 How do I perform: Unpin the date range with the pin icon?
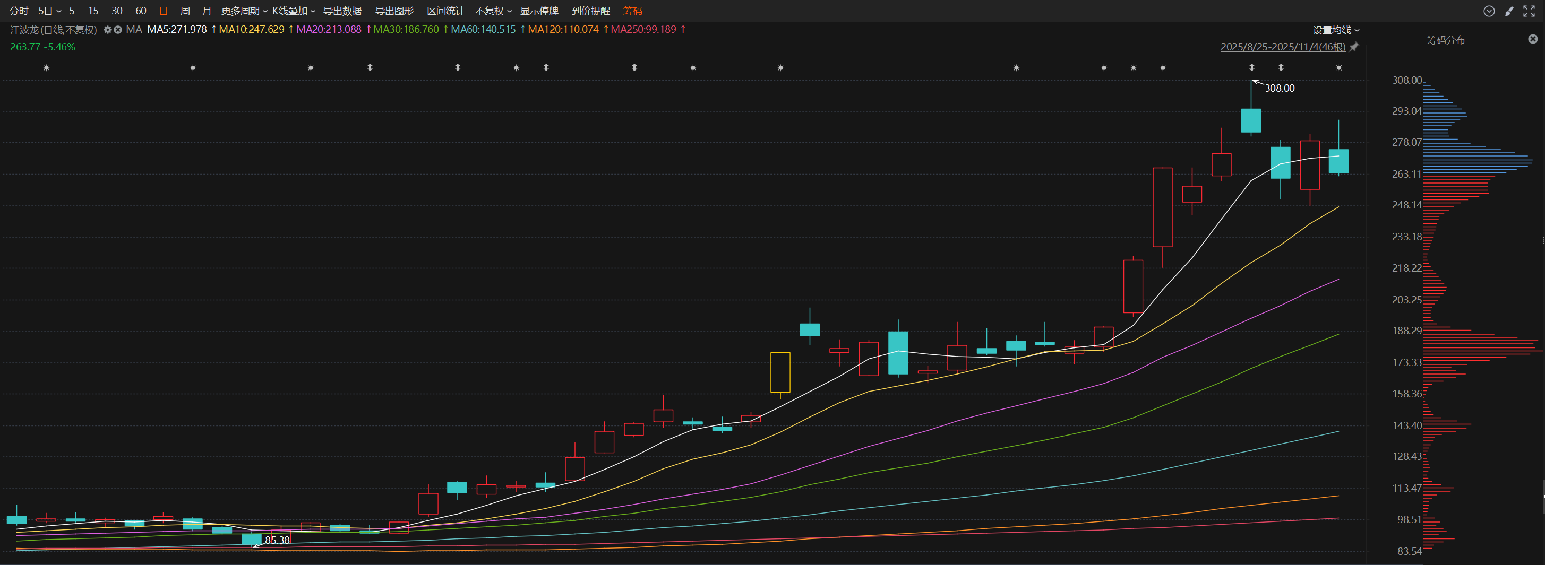click(x=1354, y=47)
